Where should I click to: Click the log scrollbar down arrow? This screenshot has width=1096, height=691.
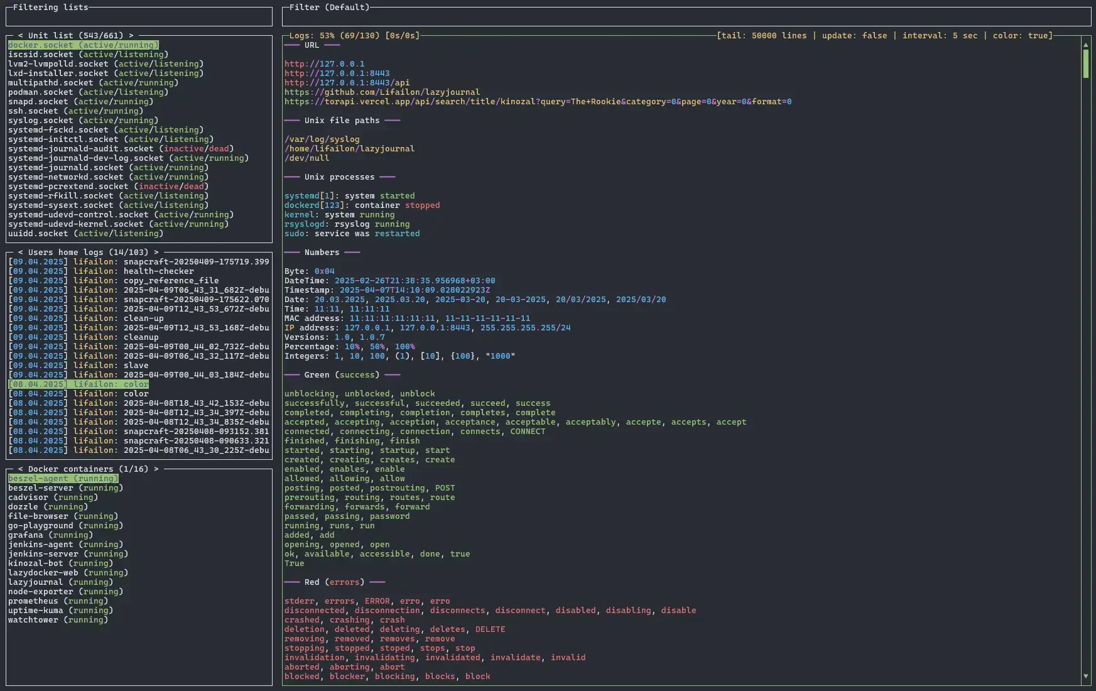1086,677
